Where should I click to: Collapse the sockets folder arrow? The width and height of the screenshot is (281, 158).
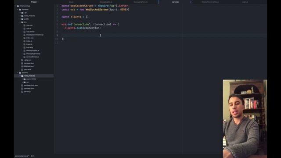(x=18, y=73)
